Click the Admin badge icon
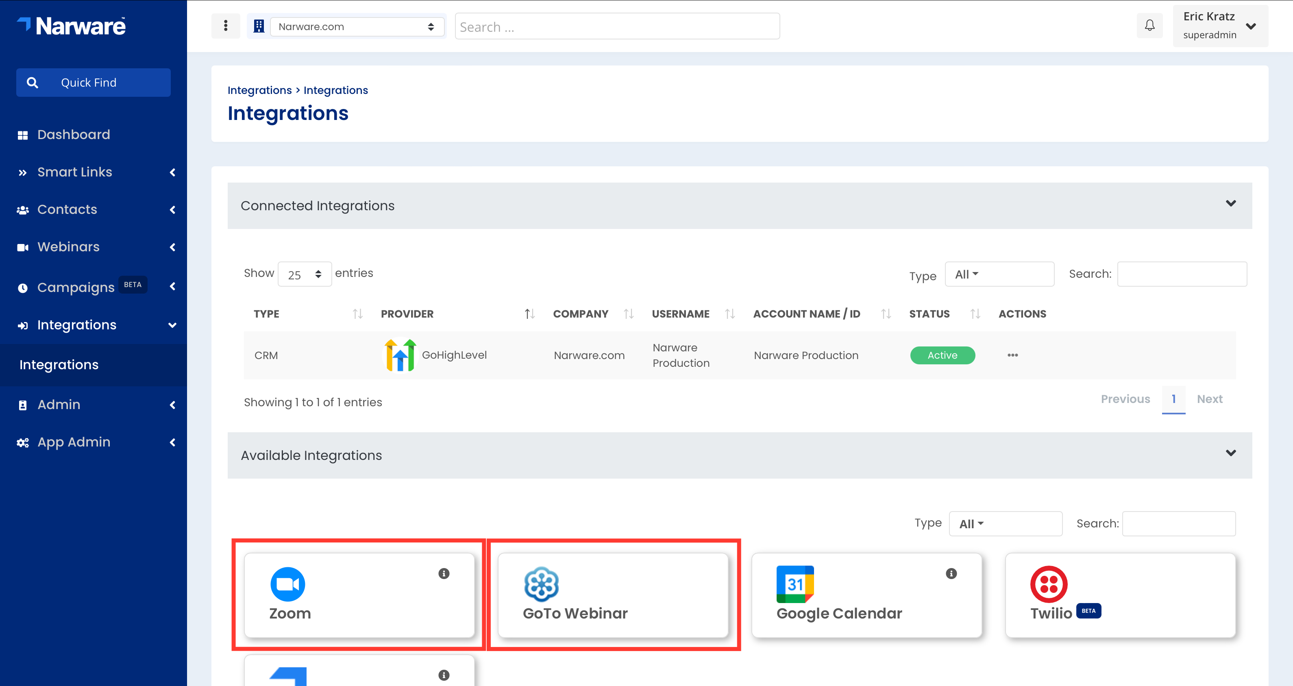 point(23,405)
